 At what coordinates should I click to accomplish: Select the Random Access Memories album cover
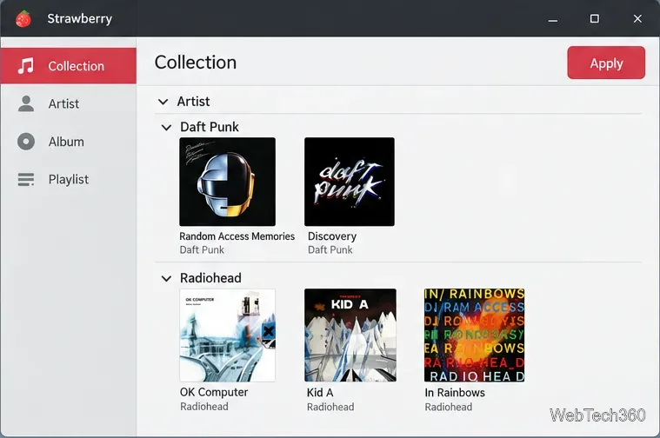pyautogui.click(x=227, y=182)
